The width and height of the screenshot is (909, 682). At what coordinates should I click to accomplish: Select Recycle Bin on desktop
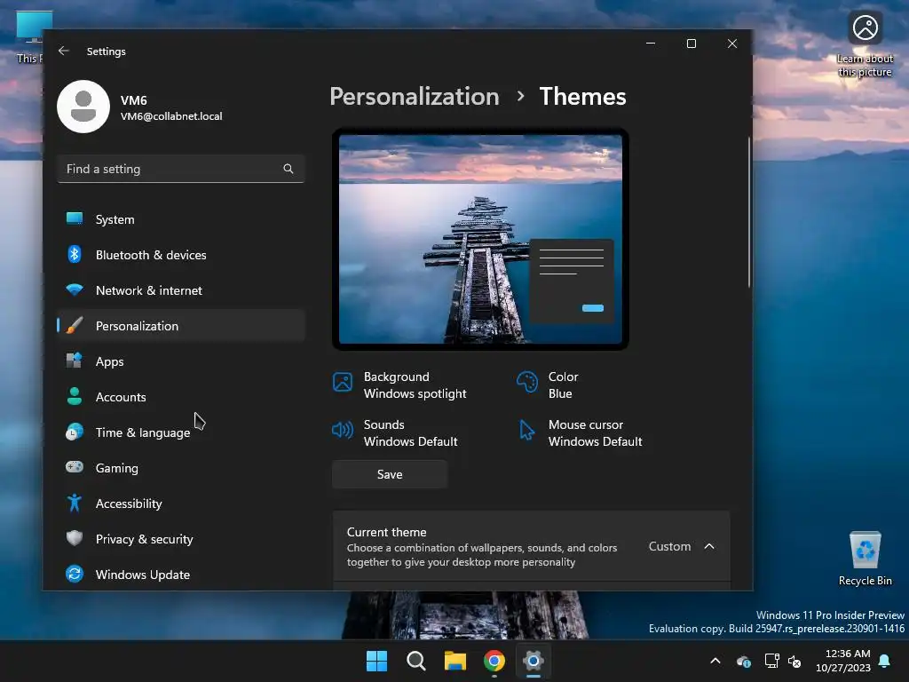(x=865, y=559)
